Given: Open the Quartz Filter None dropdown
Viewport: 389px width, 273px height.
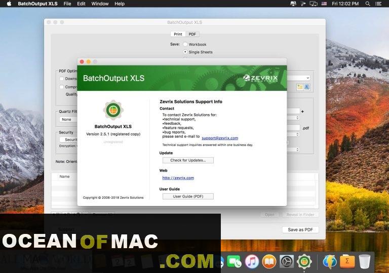Looking at the screenshot, I should pos(68,120).
